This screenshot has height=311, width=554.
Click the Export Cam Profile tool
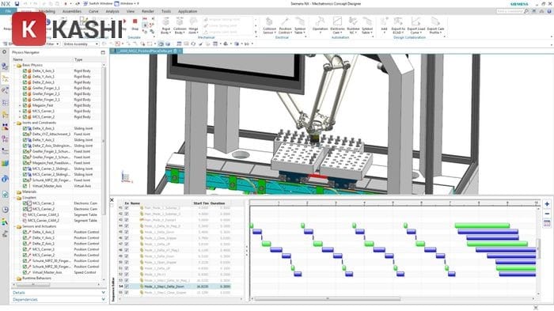[x=435, y=26]
